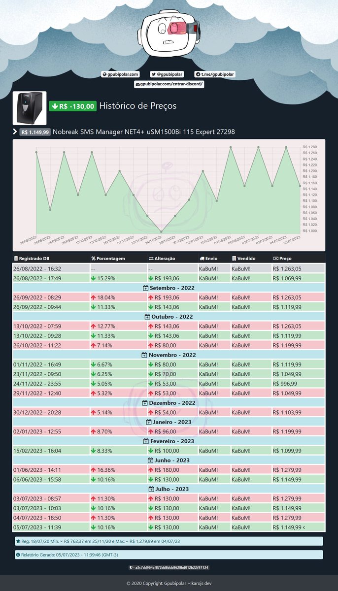This screenshot has width=338, height=591.
Task: Click the calendar icon beside Setembro - 2022
Action: tap(145, 288)
